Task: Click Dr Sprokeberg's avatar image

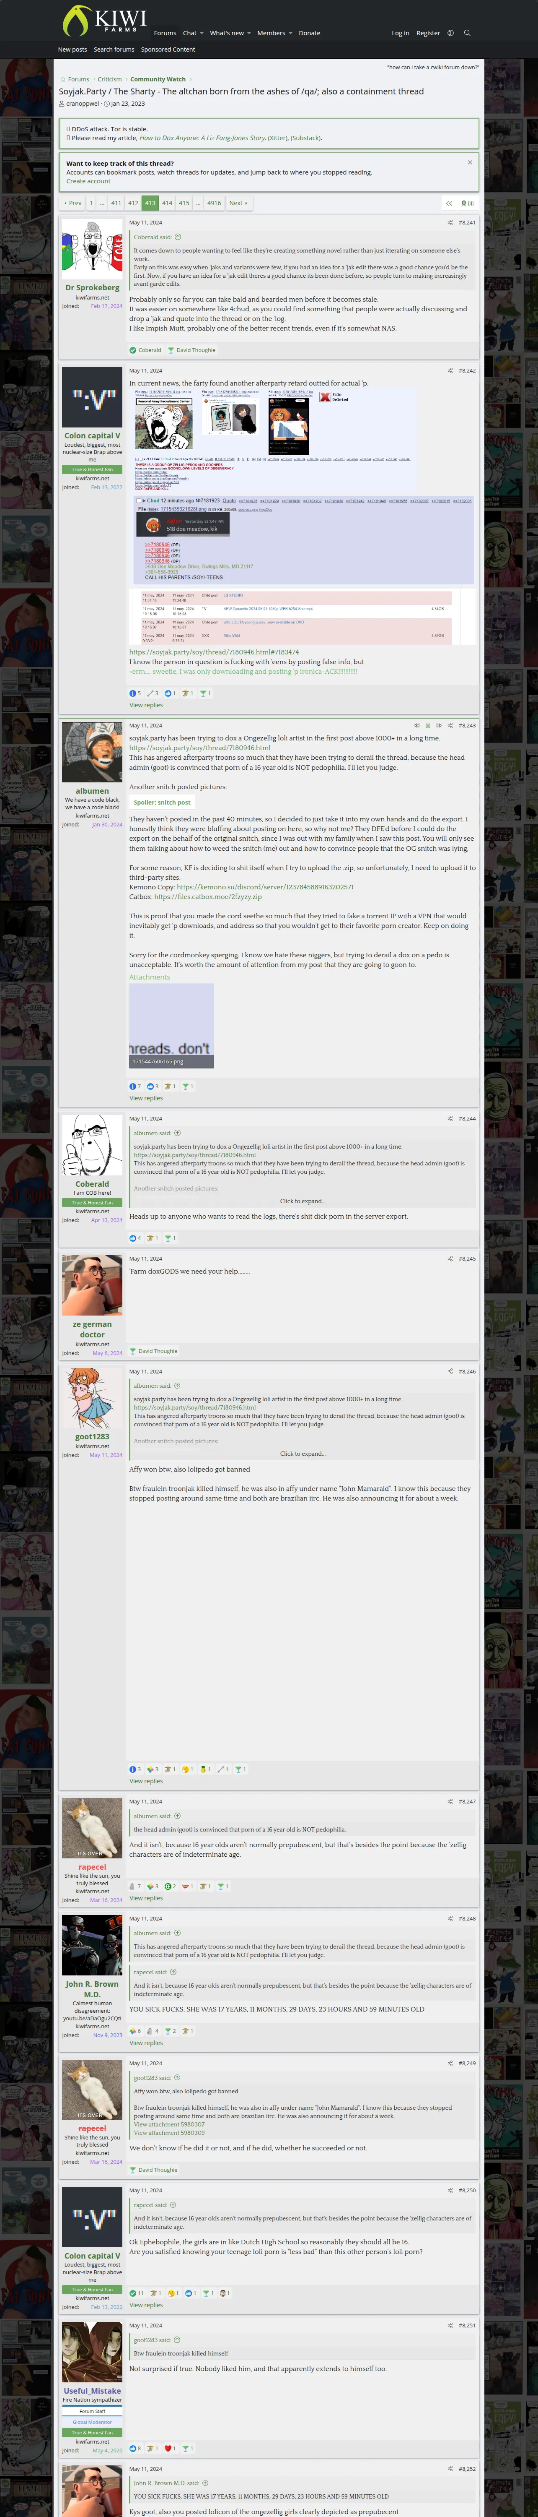Action: 92,249
